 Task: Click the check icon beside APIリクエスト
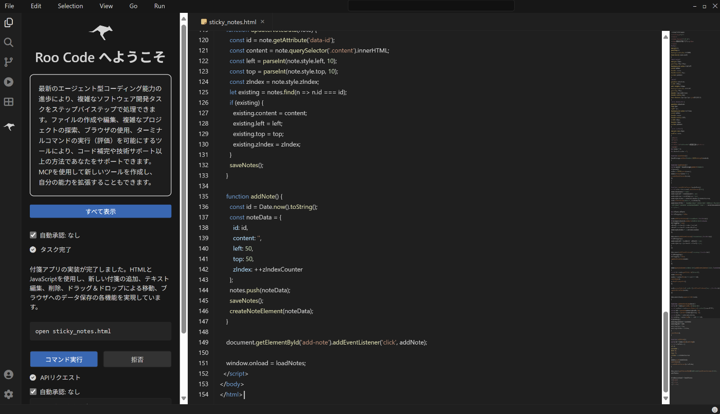click(x=33, y=377)
